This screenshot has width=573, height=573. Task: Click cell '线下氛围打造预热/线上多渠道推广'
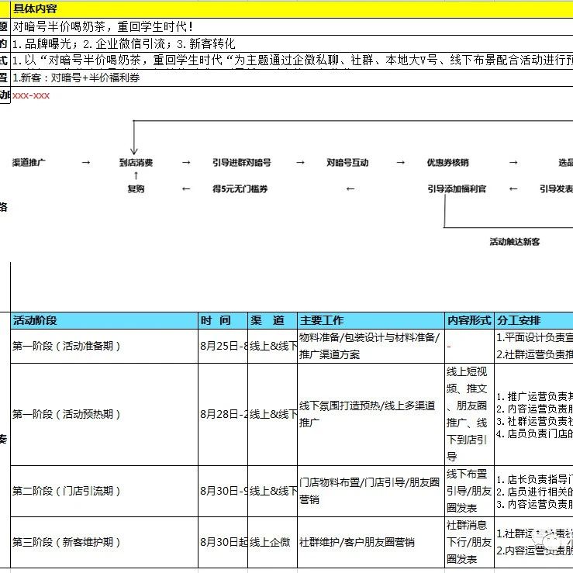click(x=371, y=414)
